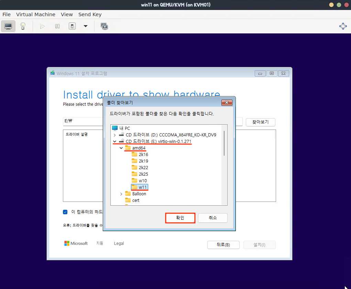Select CD drive (D:) CCCOMA_X64FRE_KO-KR_DV9
The height and width of the screenshot is (289, 351).
[x=171, y=135]
